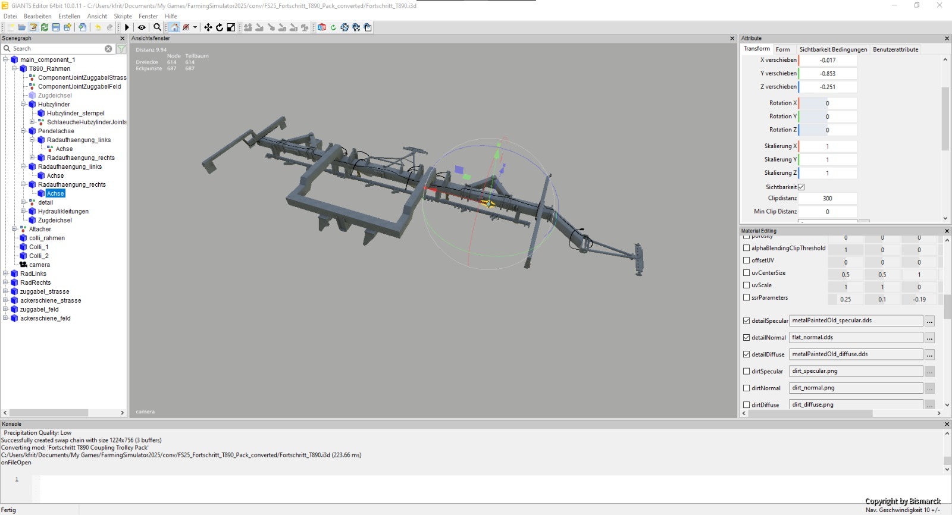The image size is (952, 515).
Task: Clear the Scenegraph search field
Action: coord(108,49)
